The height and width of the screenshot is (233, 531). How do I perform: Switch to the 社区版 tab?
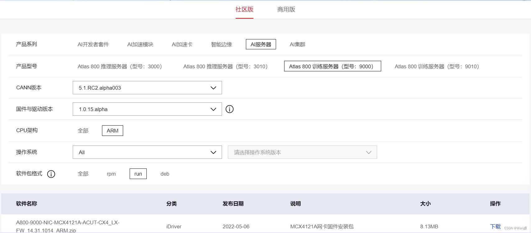point(244,10)
